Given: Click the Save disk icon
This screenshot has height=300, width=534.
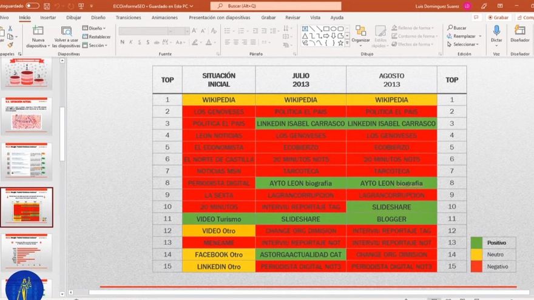Looking at the screenshot, I should (47, 6).
